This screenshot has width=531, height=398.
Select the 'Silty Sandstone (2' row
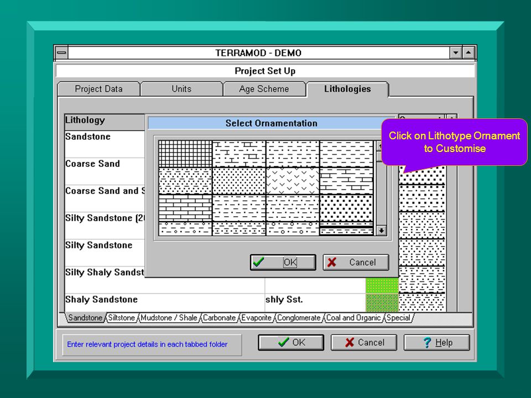[x=105, y=226]
